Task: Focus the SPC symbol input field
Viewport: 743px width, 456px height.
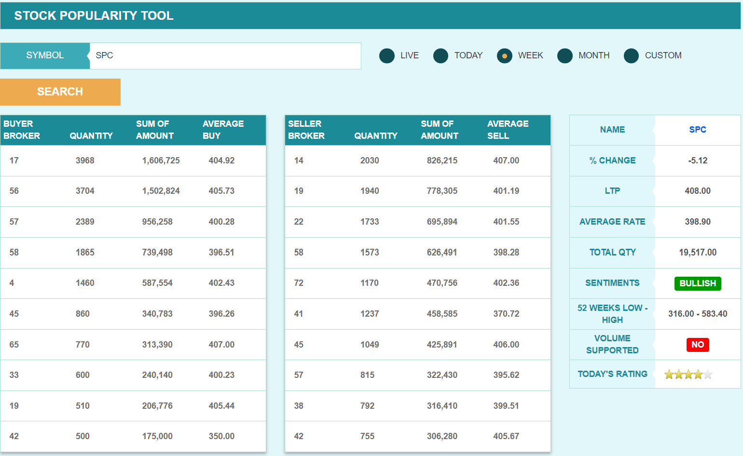Action: [x=225, y=56]
